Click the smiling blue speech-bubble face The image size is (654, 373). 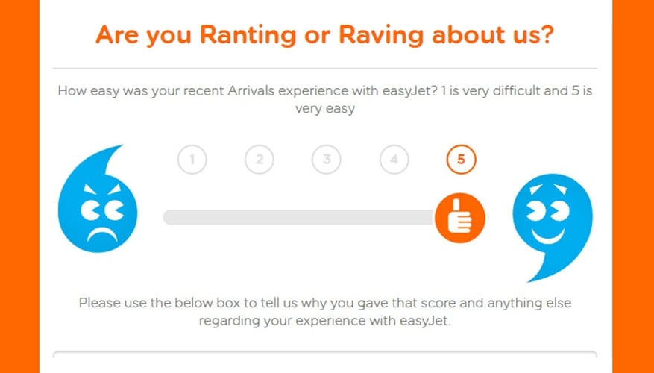click(553, 228)
